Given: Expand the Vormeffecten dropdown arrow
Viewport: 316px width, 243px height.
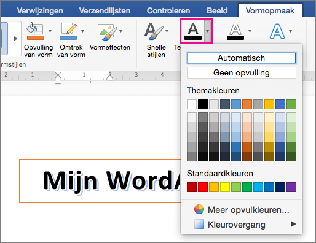Looking at the screenshot, I should point(121,31).
